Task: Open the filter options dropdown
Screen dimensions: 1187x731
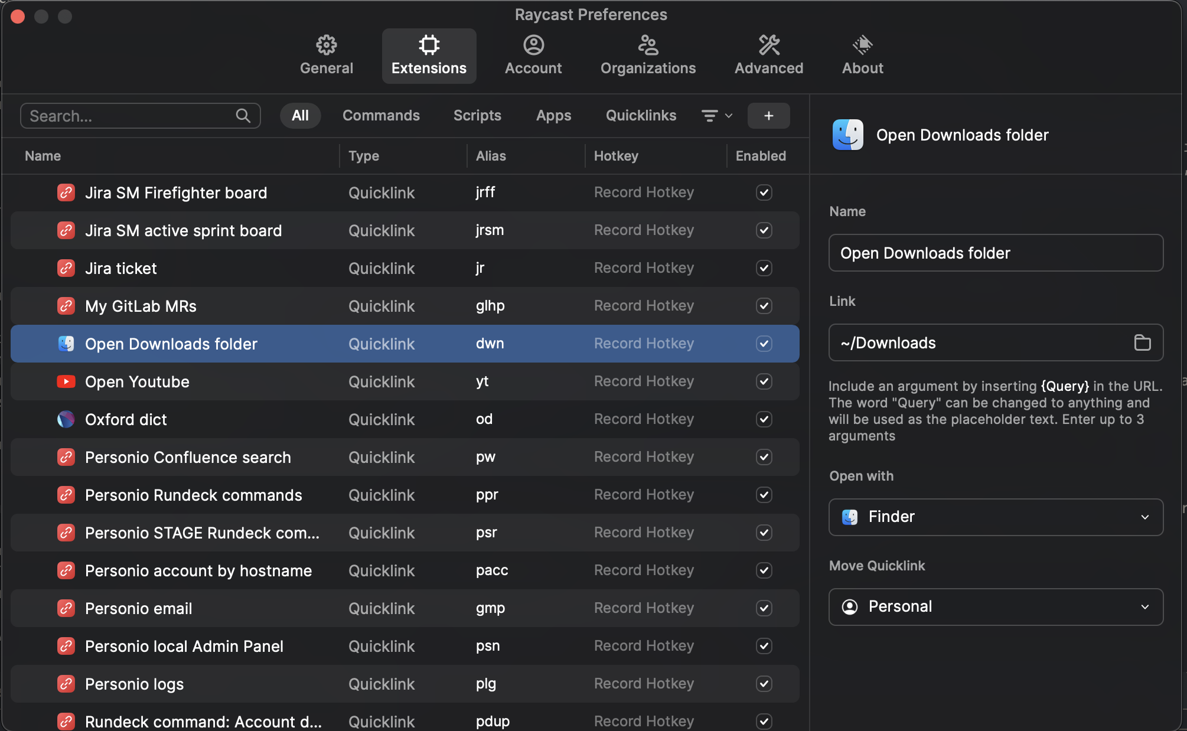Action: coord(716,116)
